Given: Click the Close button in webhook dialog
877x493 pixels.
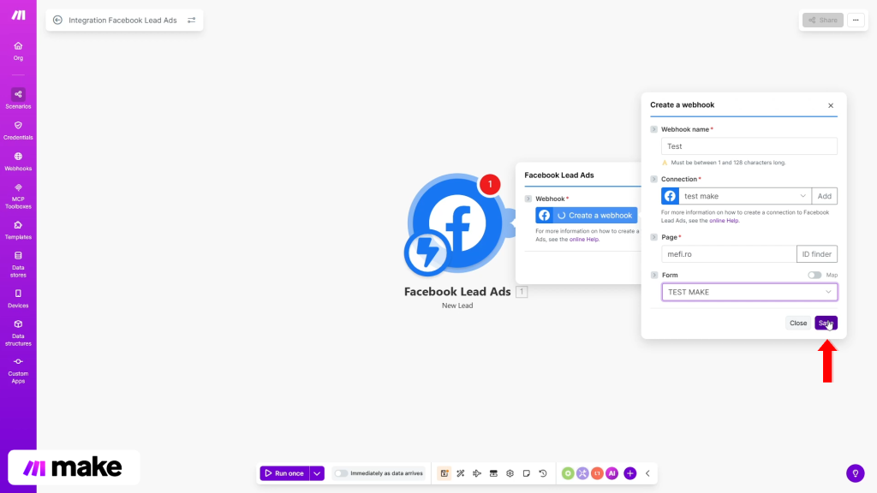Looking at the screenshot, I should 798,323.
